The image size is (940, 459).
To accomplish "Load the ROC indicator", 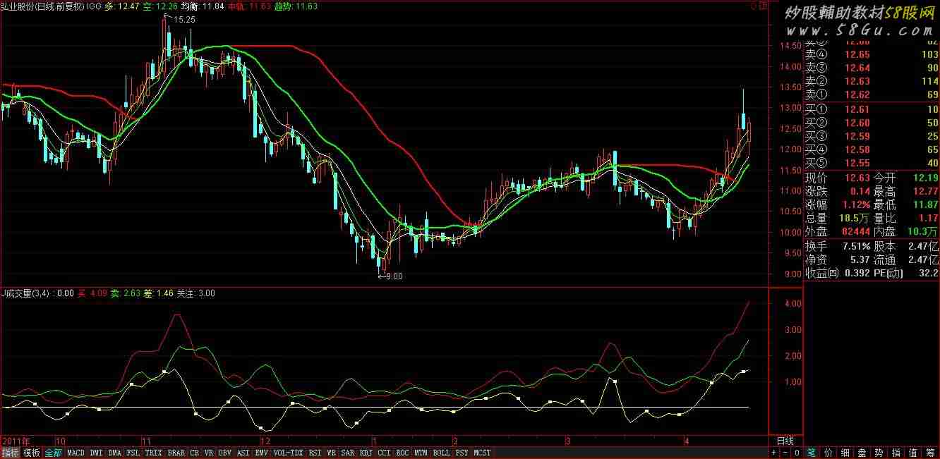I will pos(403,453).
